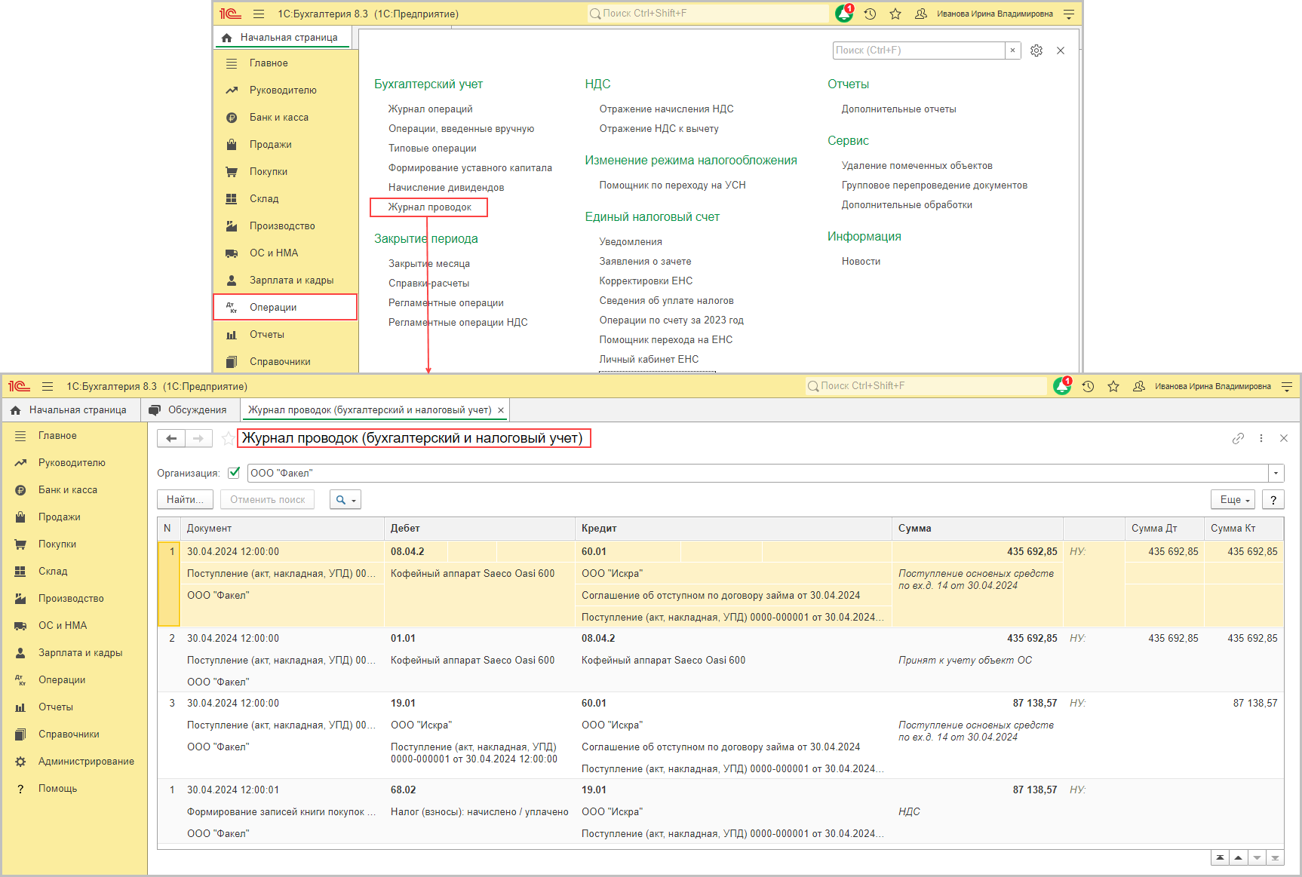Click global search Ctrl+Shift+F in lower window
This screenshot has height=877, width=1302.
click(x=926, y=386)
